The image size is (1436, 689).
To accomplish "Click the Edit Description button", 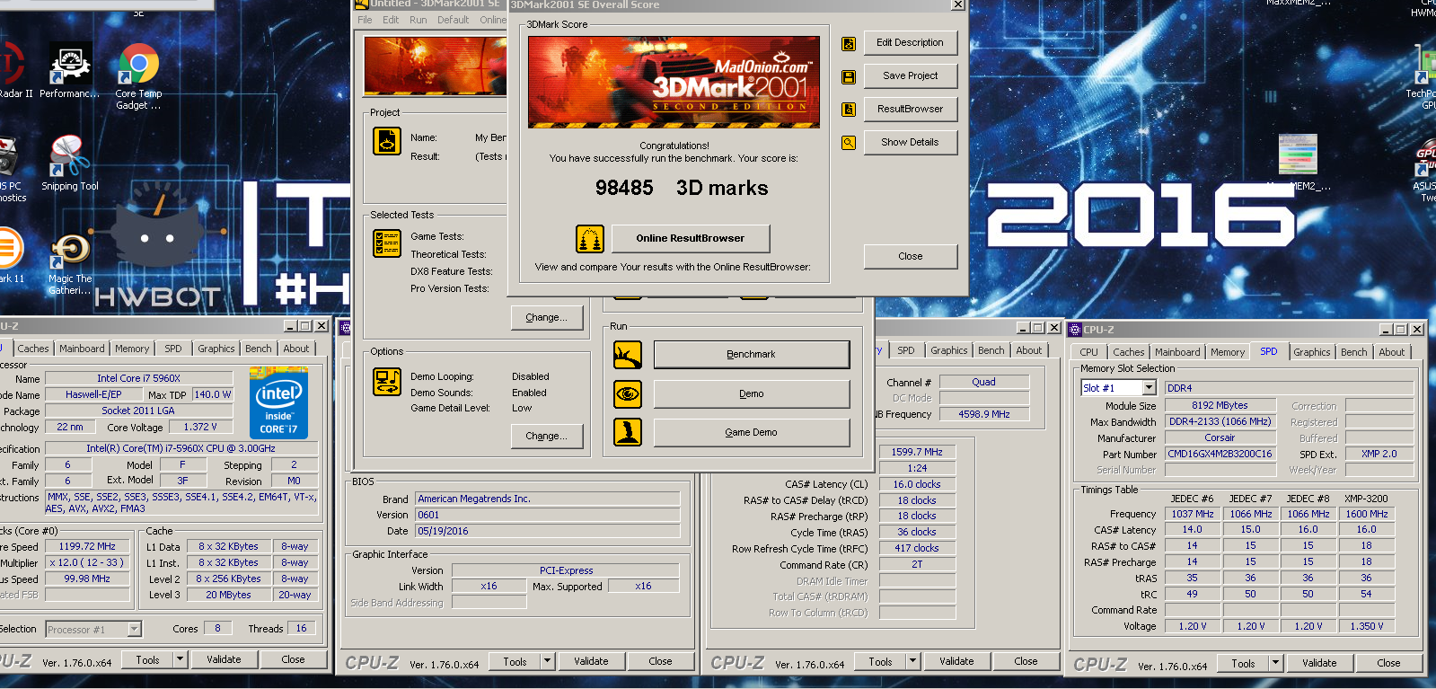I will pyautogui.click(x=911, y=42).
